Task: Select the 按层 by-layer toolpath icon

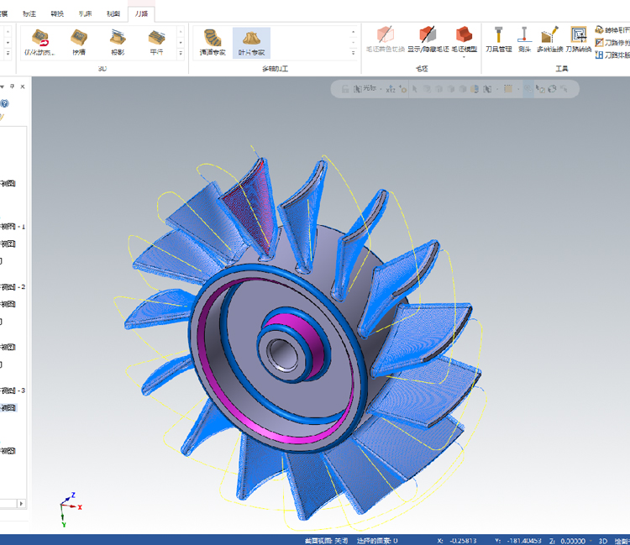Action: pyautogui.click(x=79, y=43)
